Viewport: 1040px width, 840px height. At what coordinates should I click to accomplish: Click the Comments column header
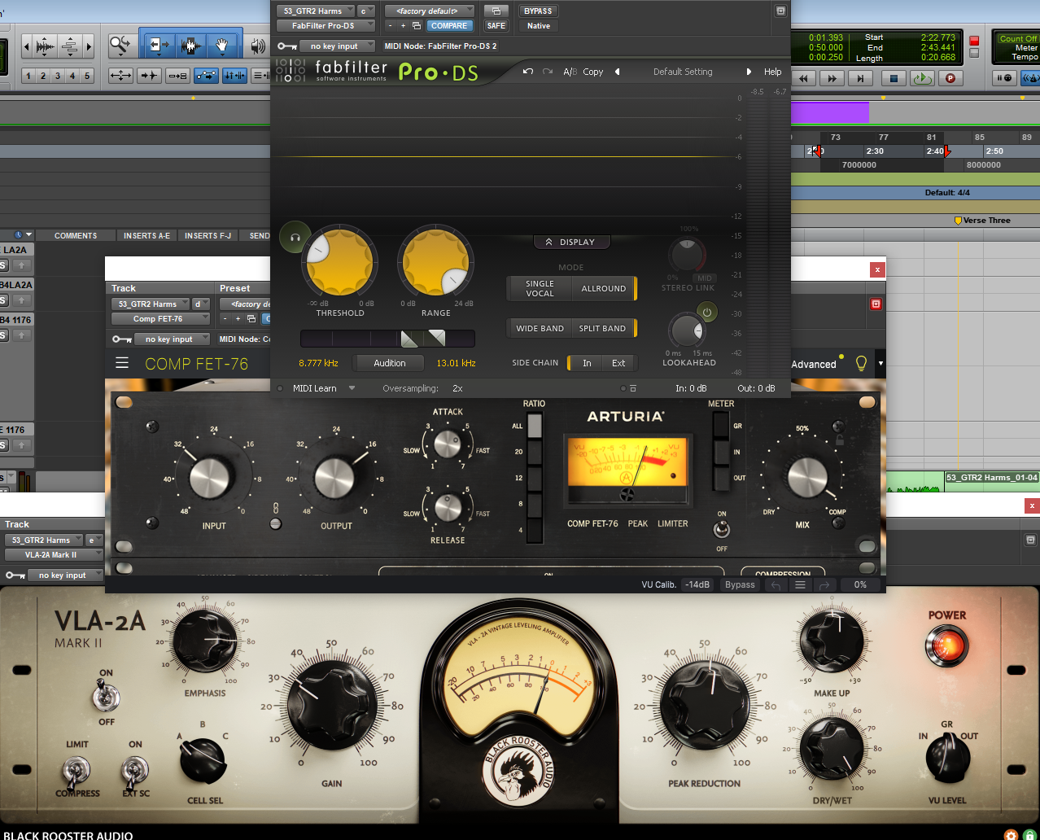coord(76,235)
